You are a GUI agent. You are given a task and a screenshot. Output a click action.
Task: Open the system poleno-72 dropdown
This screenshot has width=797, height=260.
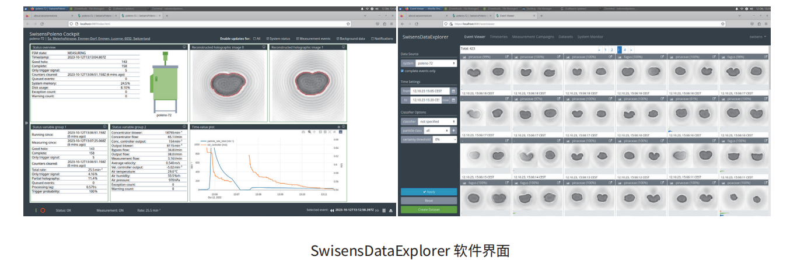(436, 63)
